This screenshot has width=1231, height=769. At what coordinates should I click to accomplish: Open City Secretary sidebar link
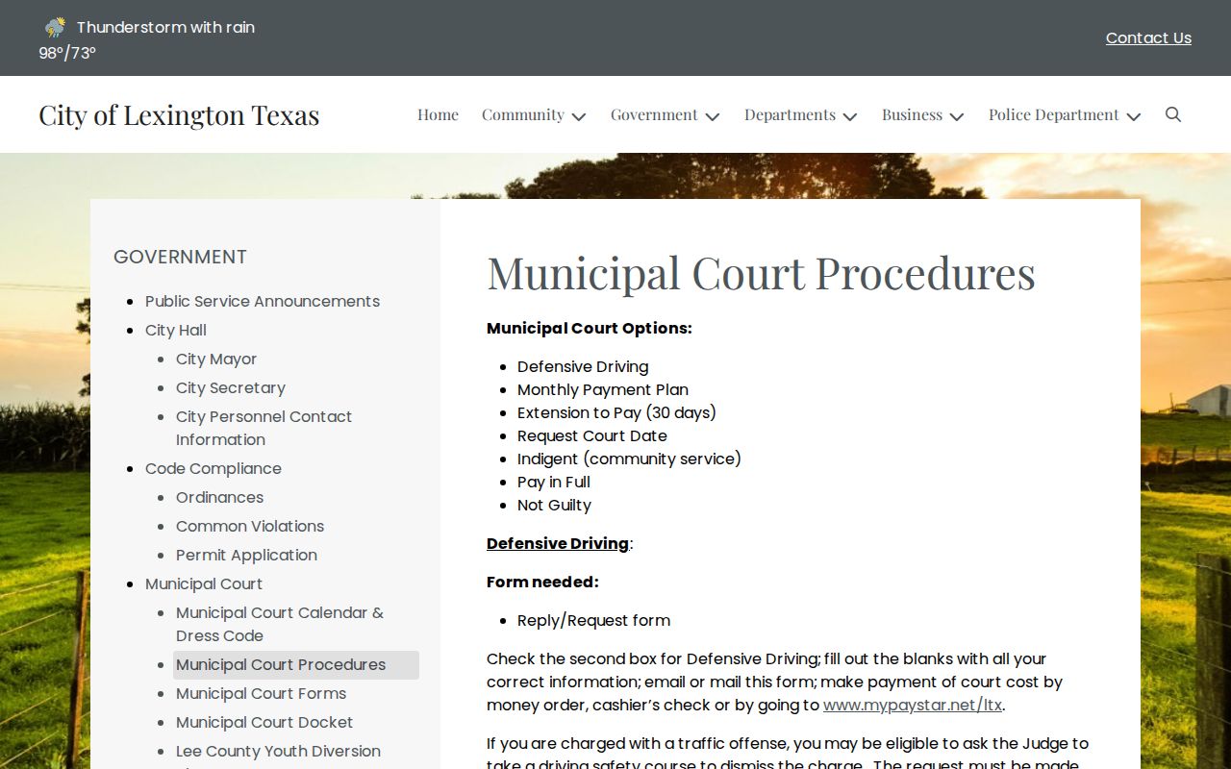click(x=231, y=387)
